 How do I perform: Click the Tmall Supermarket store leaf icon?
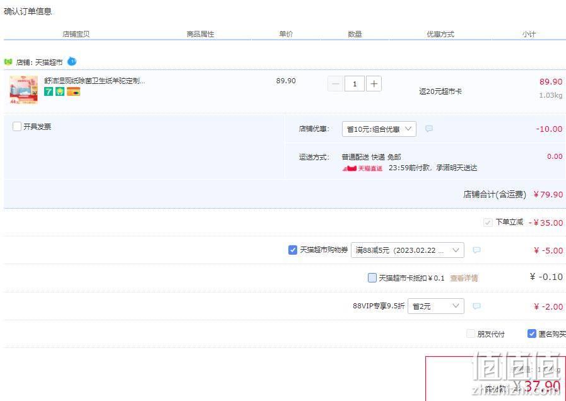click(x=8, y=62)
